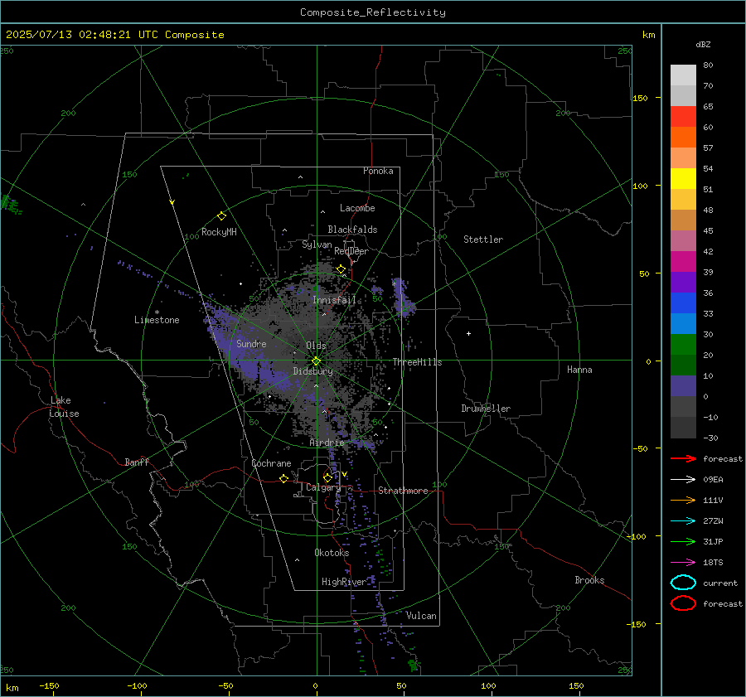Click the Calgary city label
This screenshot has height=697, width=746.
pos(323,487)
